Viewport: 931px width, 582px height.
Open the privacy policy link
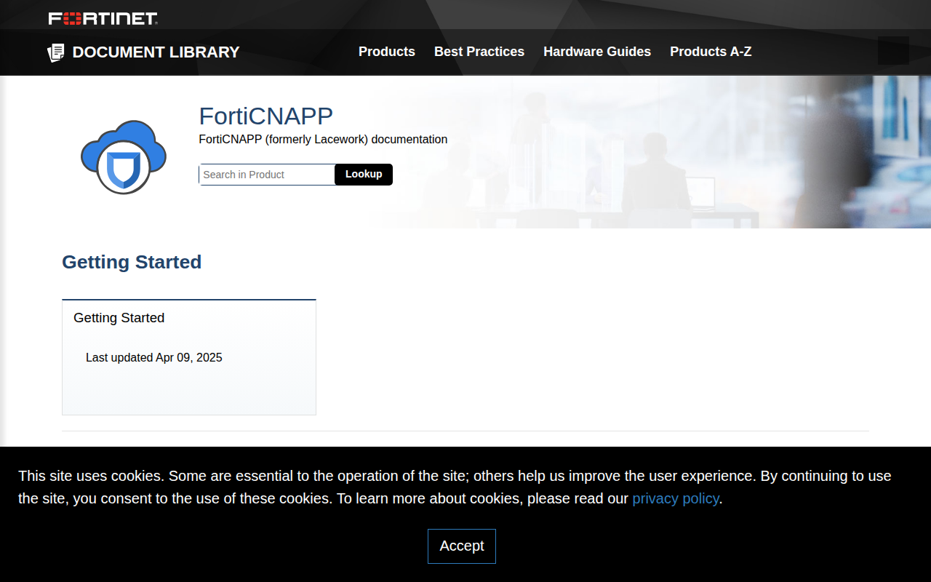coord(676,498)
